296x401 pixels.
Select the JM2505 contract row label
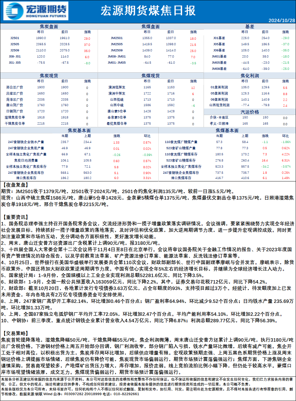(x=117, y=44)
